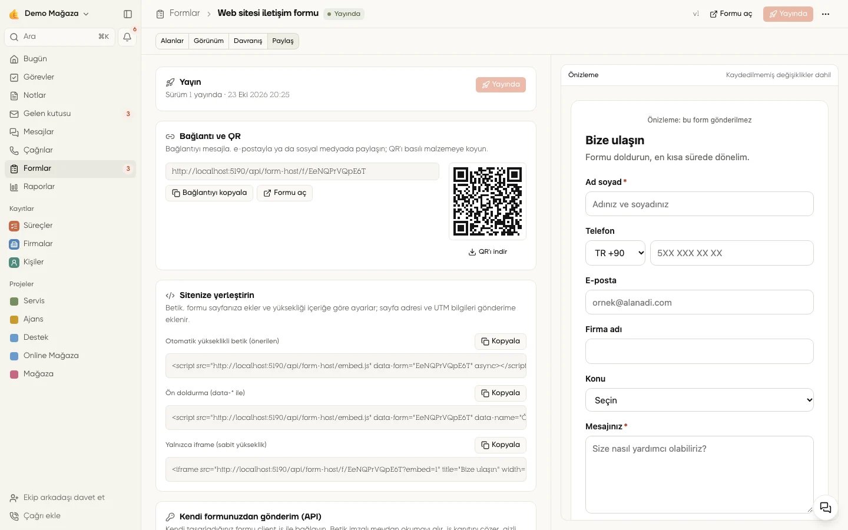
Task: Switch to the Alanlar tab
Action: [172, 41]
